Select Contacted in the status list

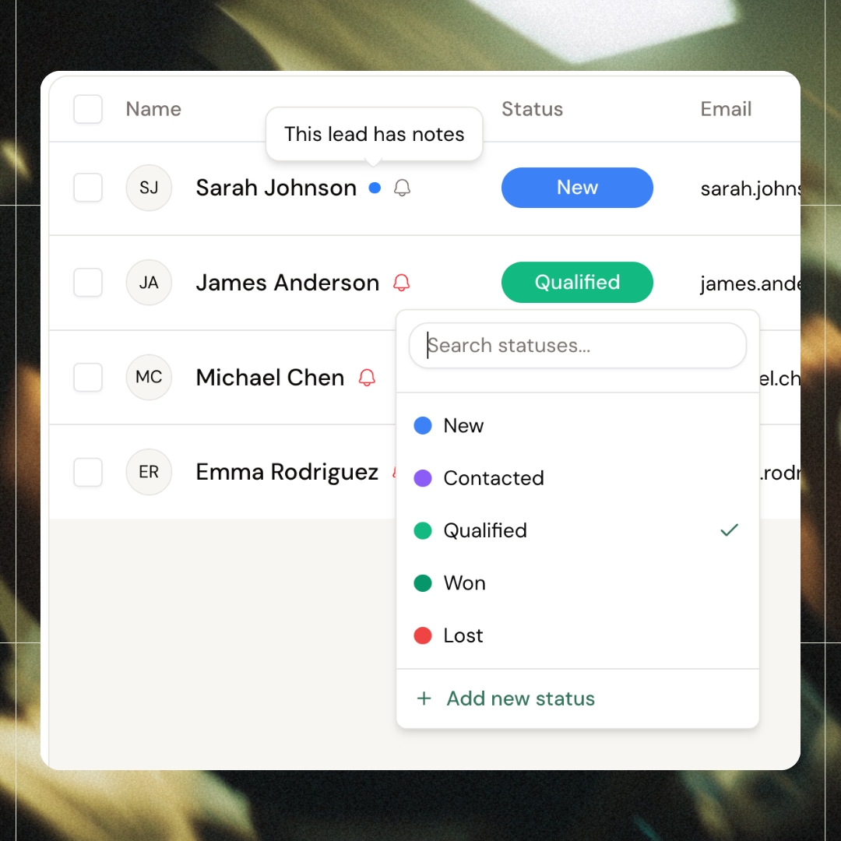point(494,478)
